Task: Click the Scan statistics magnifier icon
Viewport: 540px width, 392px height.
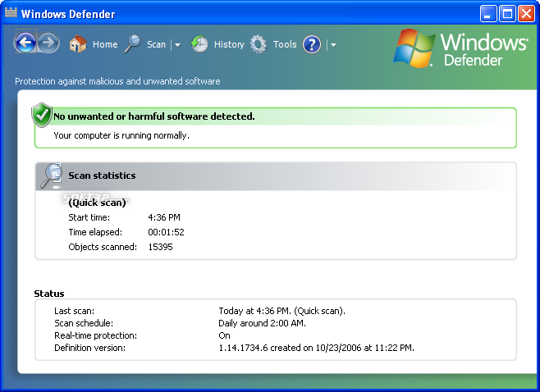Action: 52,175
